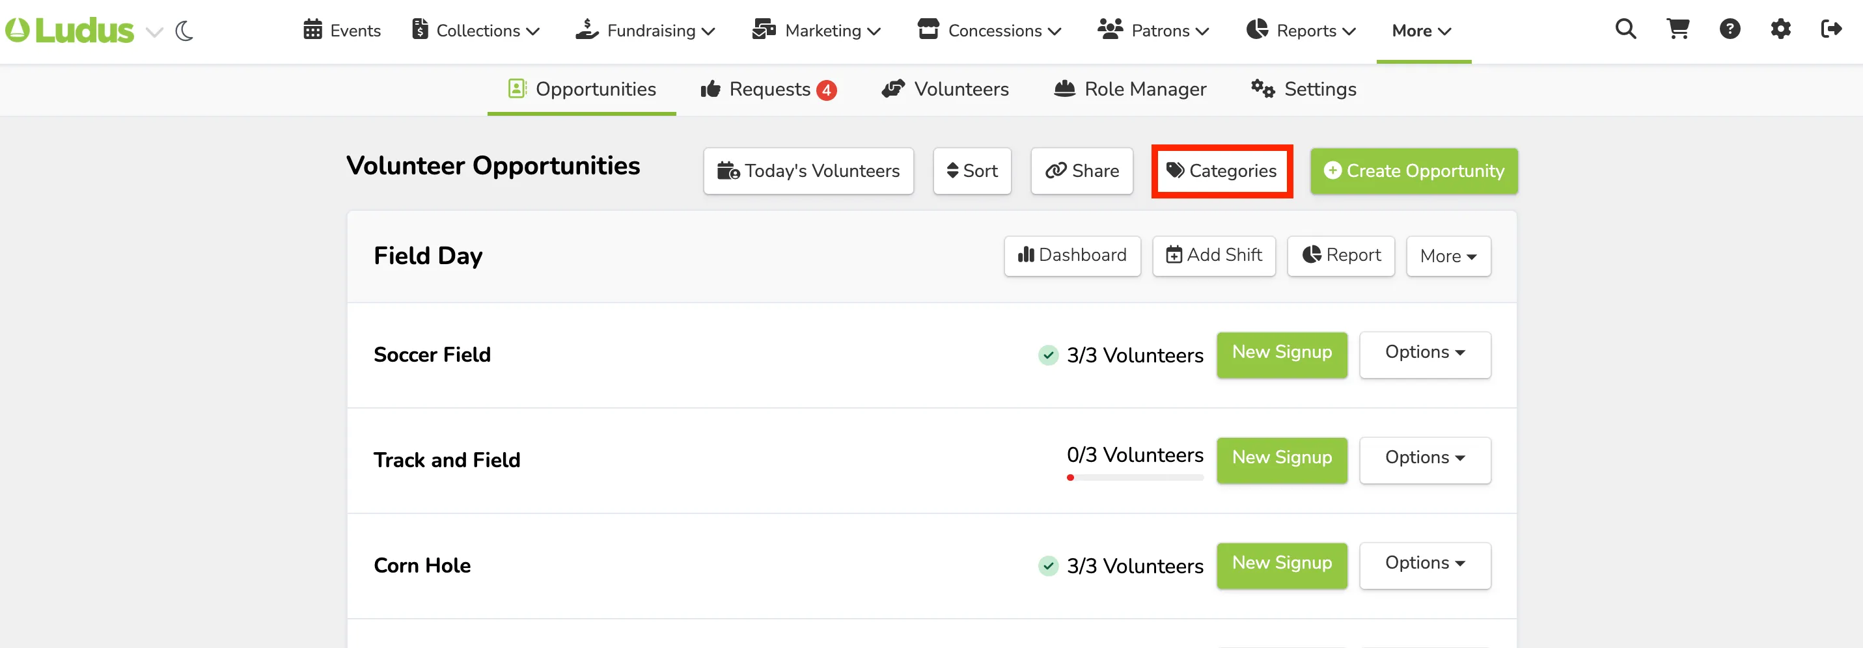This screenshot has width=1863, height=648.
Task: Click the Role Manager hard hat icon
Action: coord(1064,88)
